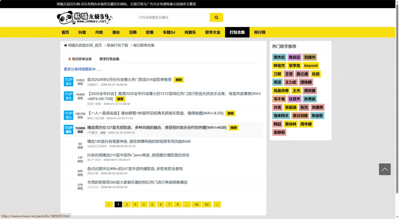399x219 pixels.
Task: Select singer tag 蔡依林
Action: [x=291, y=124]
